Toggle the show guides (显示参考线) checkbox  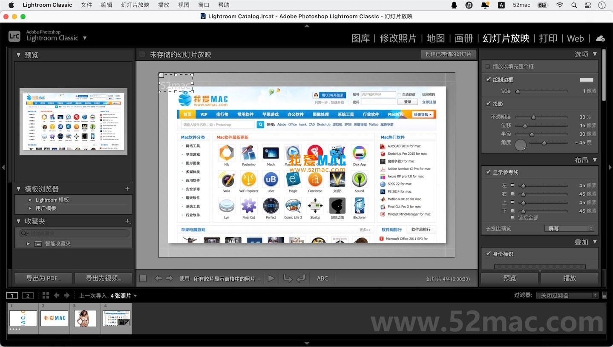pos(488,172)
